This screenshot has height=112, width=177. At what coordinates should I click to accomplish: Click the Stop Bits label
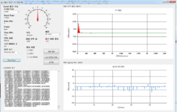pyautogui.click(x=9, y=33)
